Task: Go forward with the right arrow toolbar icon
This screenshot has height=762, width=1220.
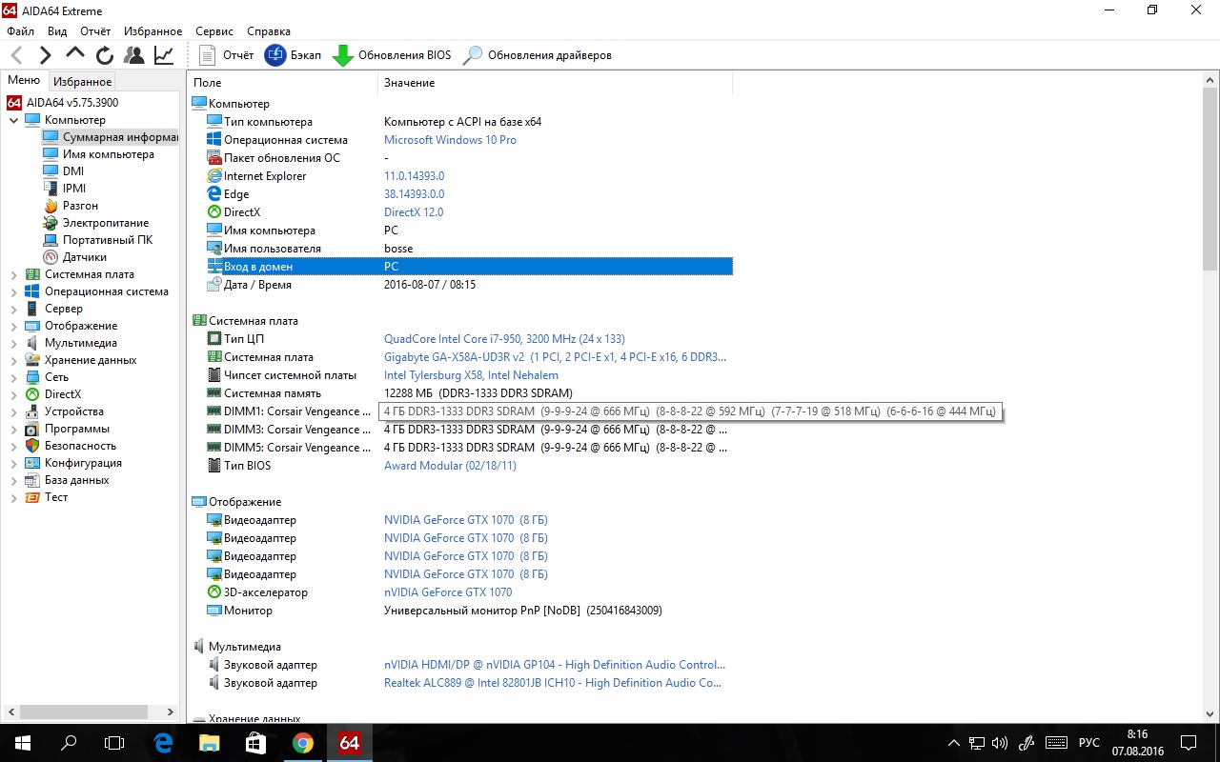Action: [x=46, y=55]
